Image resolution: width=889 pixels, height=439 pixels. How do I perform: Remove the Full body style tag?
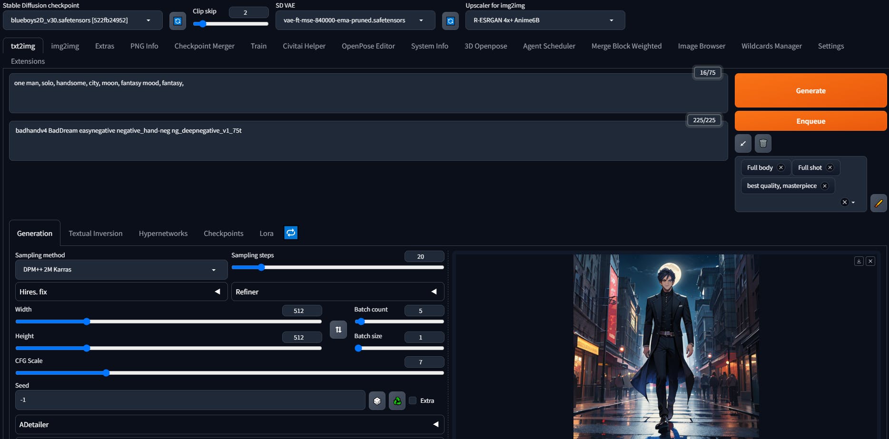click(x=781, y=167)
